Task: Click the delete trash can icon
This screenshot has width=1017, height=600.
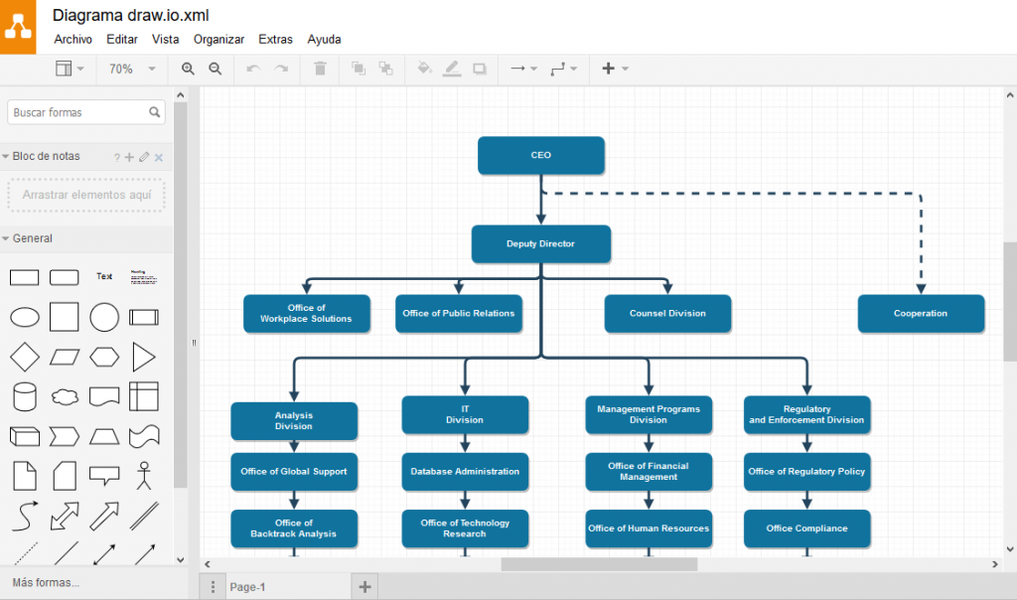Action: (x=320, y=69)
